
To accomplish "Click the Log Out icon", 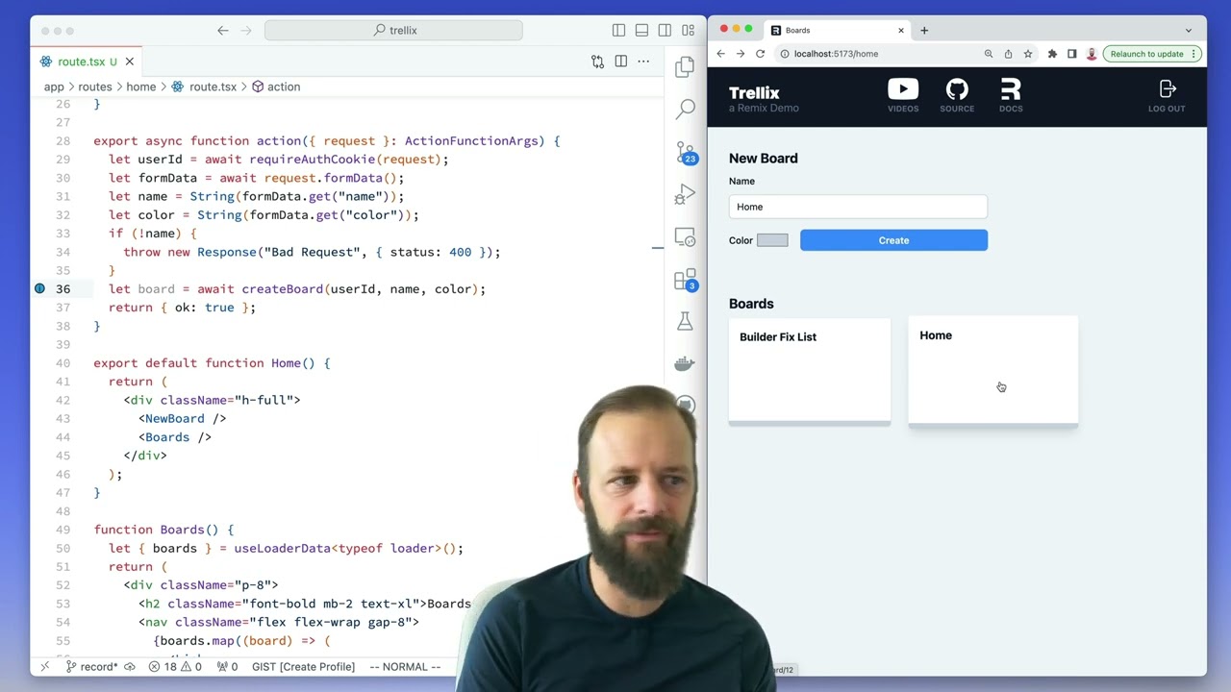I will coord(1167,96).
